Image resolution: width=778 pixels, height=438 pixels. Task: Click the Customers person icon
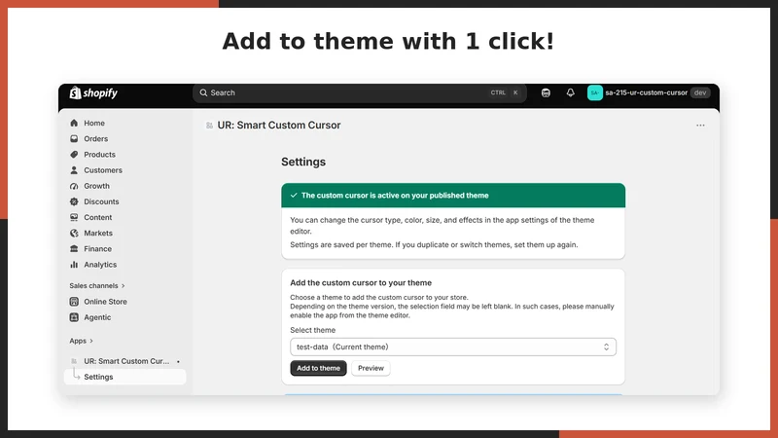coord(74,169)
